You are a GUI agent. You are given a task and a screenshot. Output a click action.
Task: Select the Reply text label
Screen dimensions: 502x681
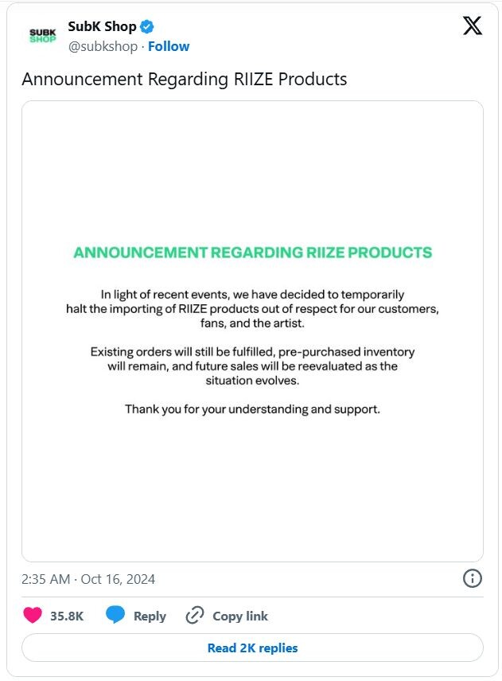click(150, 616)
